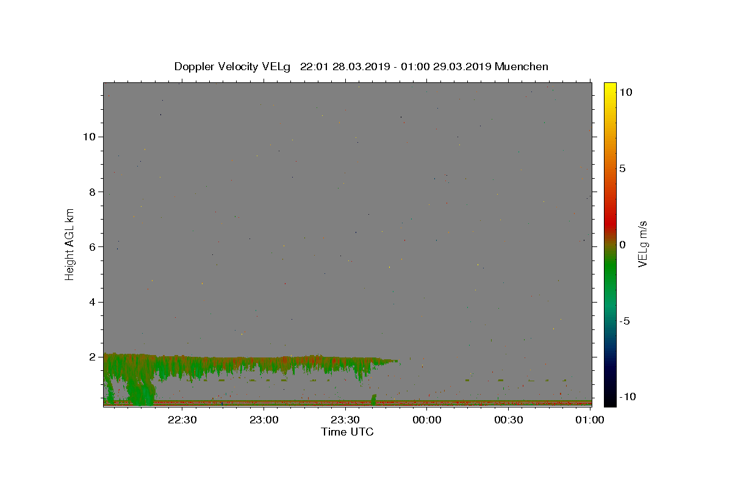Click the colorbar label 'VELg m/s'

coord(642,245)
